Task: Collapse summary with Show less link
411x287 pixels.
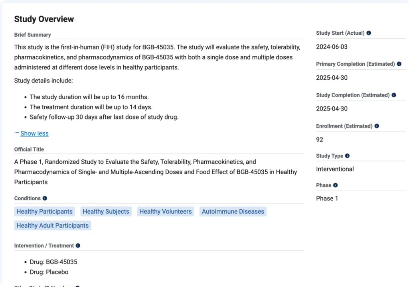Action: click(34, 134)
